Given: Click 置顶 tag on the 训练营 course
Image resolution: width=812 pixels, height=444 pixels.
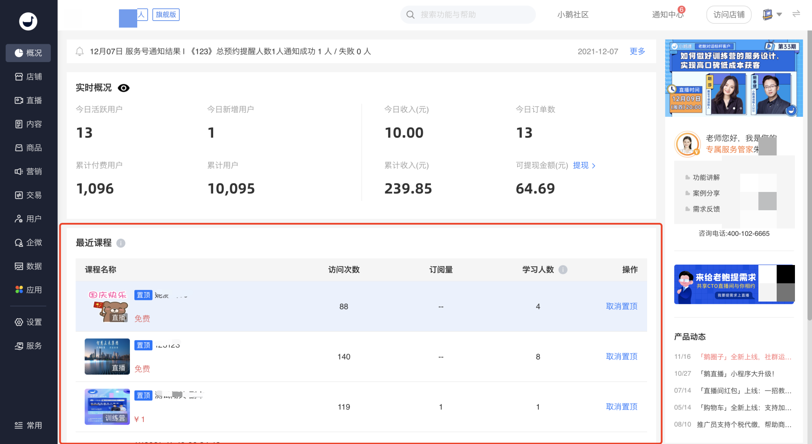Looking at the screenshot, I should tap(143, 396).
